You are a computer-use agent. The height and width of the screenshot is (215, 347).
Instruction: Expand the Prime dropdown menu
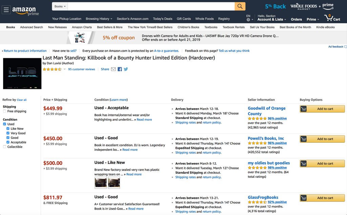[313, 19]
